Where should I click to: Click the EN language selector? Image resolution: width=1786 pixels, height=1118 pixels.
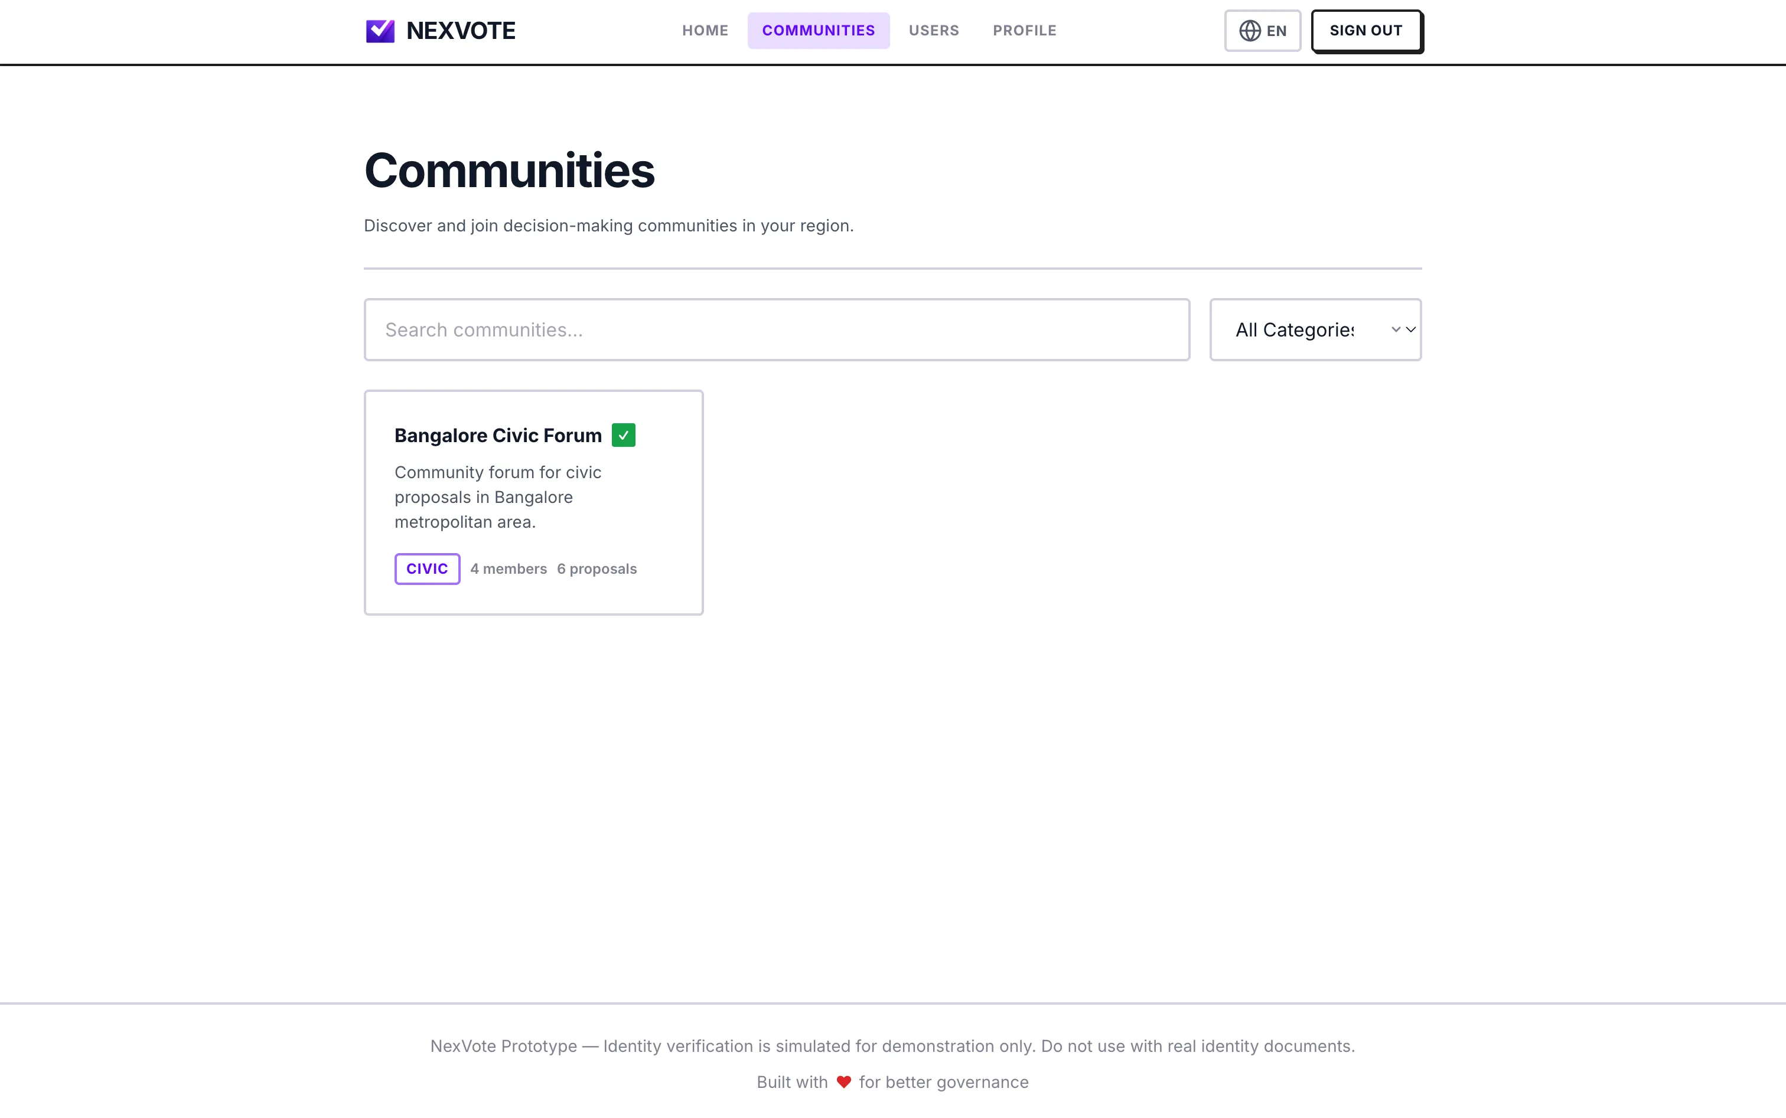coord(1262,30)
